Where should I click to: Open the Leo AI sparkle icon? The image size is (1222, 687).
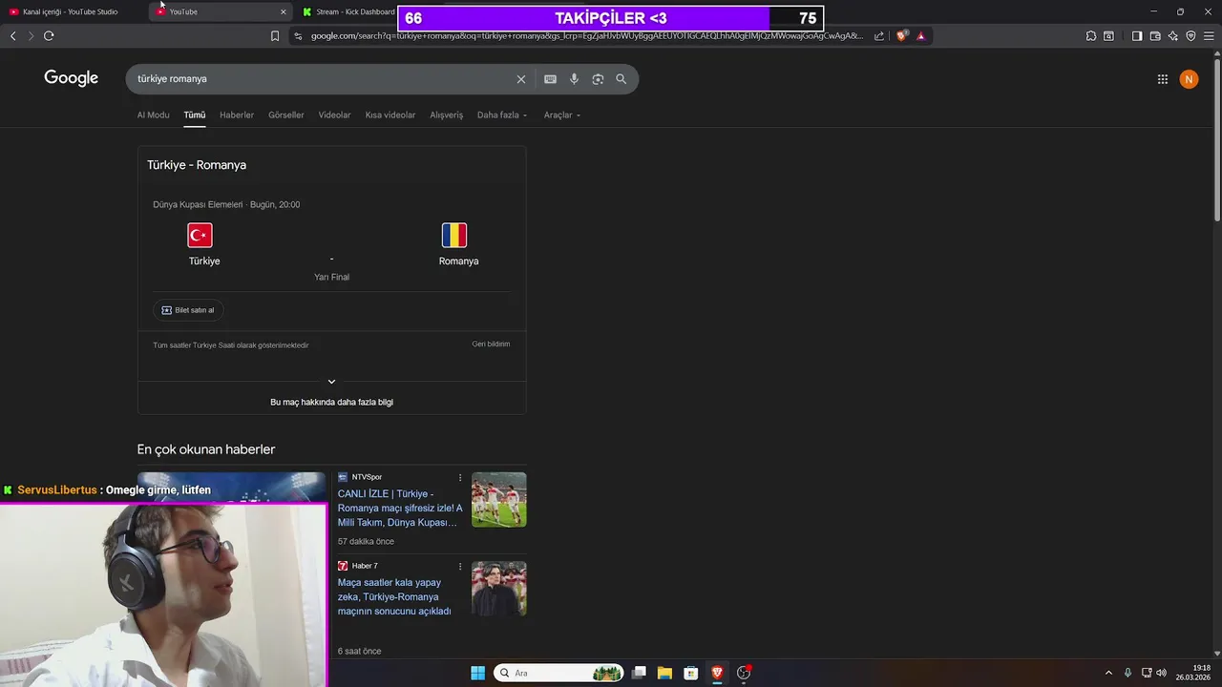click(1173, 36)
